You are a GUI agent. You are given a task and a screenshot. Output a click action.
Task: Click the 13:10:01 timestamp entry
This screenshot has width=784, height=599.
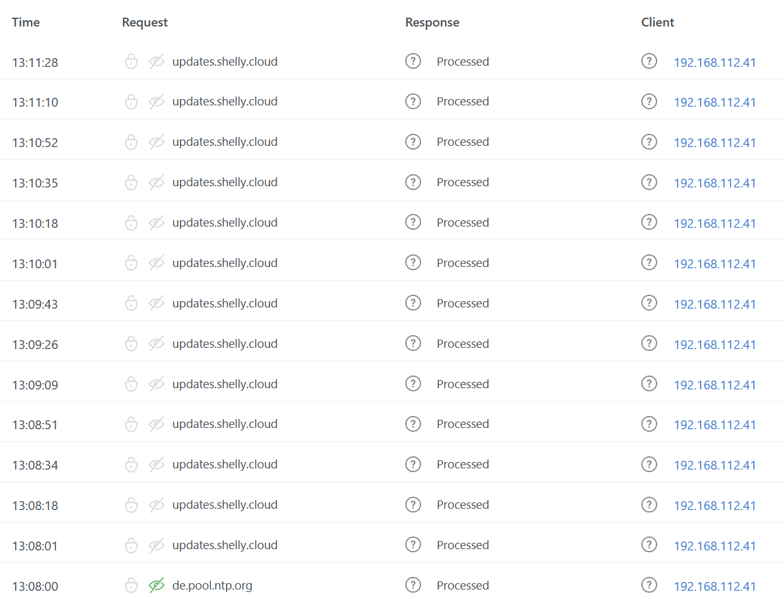pyautogui.click(x=35, y=263)
